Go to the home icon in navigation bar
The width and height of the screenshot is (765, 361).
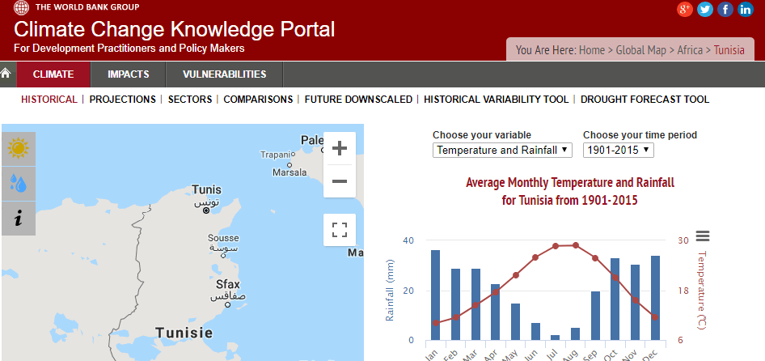tap(6, 74)
